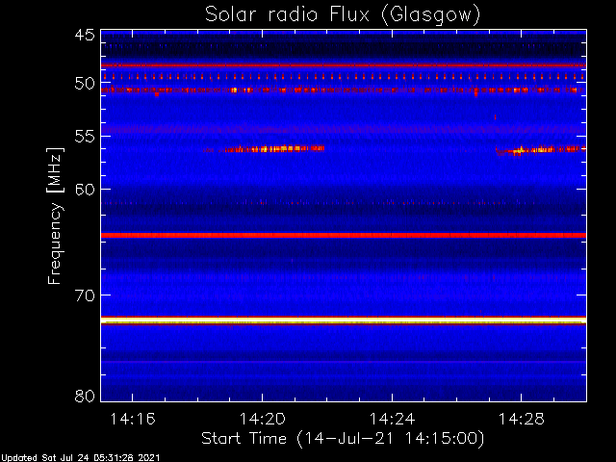The image size is (616, 462).
Task: Click the bright yellow-white band below 70 MHz
Action: [344, 321]
